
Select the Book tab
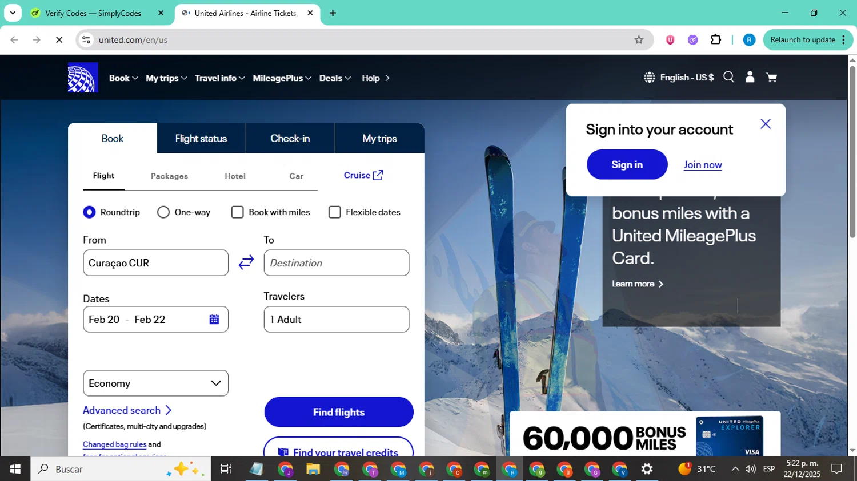coord(113,138)
